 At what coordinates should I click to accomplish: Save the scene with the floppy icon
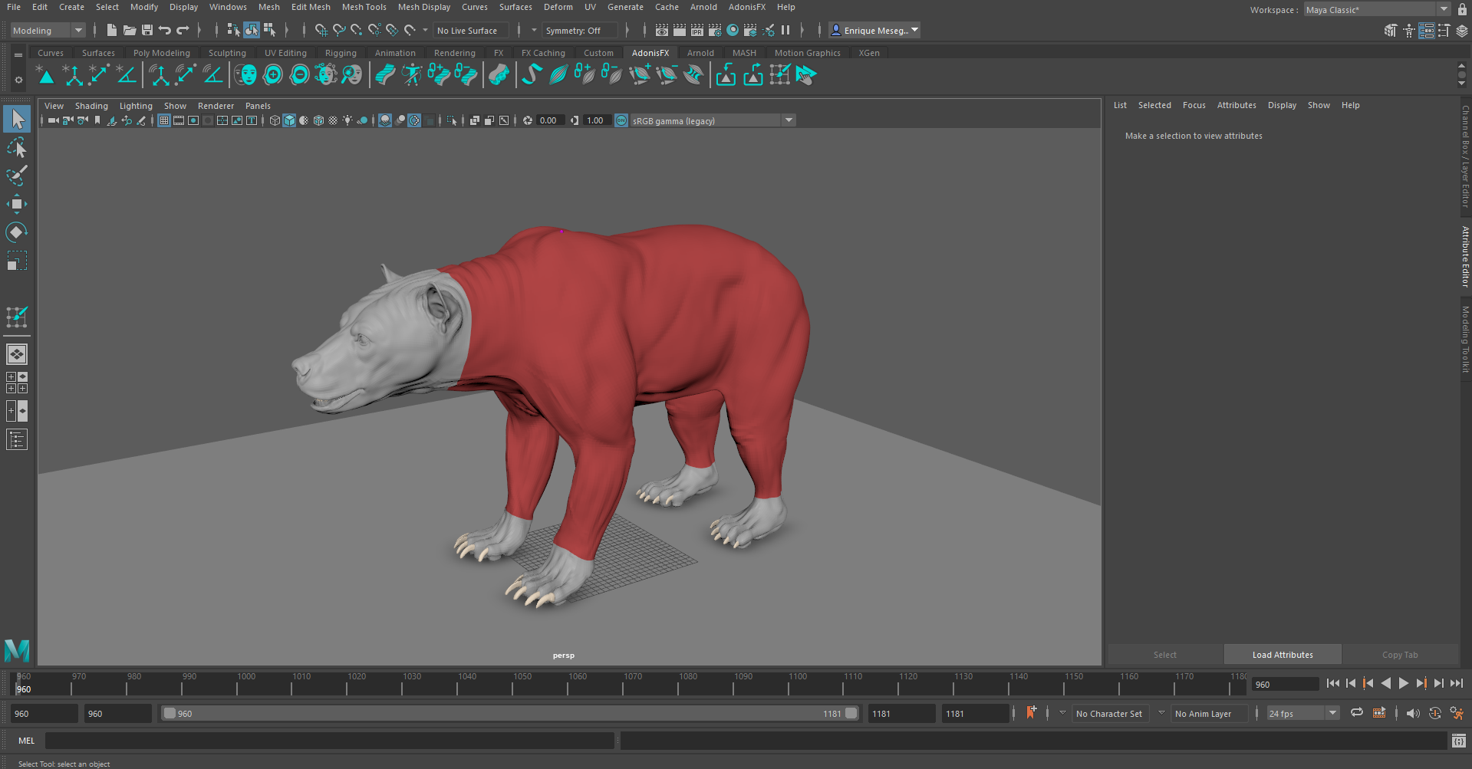click(x=147, y=31)
